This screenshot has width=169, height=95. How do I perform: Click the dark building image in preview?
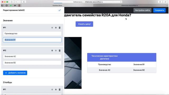(73, 63)
